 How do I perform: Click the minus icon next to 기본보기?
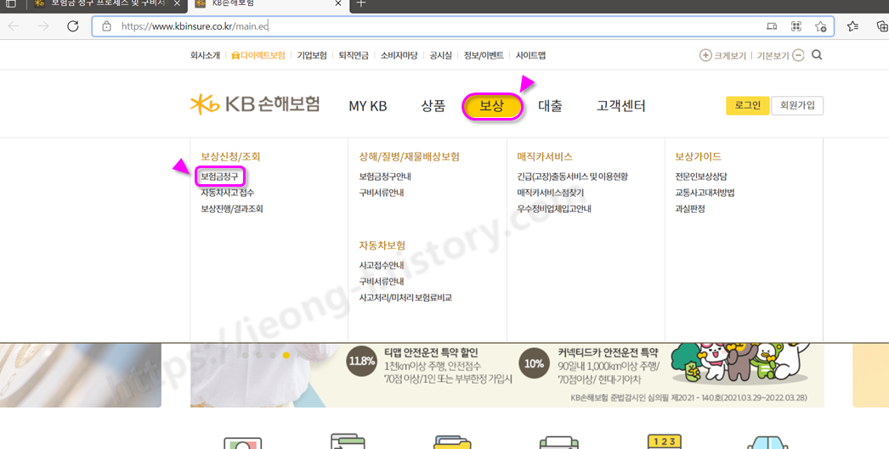(798, 55)
